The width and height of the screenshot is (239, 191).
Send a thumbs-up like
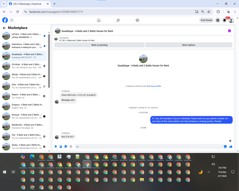pyautogui.click(x=231, y=147)
